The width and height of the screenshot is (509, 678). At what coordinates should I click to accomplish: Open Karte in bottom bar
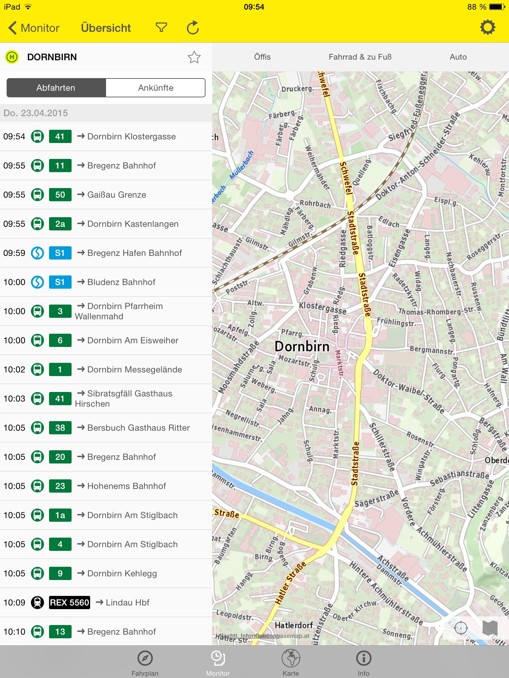(x=291, y=662)
